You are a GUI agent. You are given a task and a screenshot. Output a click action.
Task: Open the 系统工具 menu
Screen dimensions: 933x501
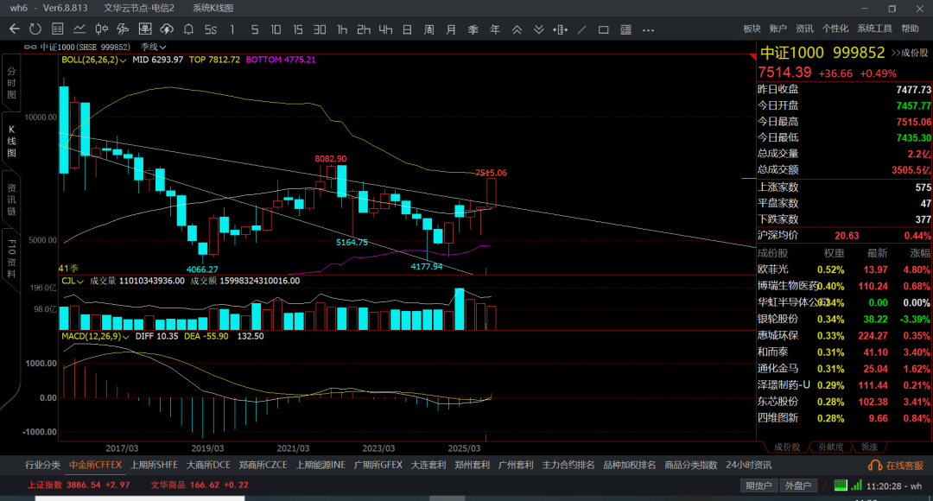pyautogui.click(x=874, y=29)
